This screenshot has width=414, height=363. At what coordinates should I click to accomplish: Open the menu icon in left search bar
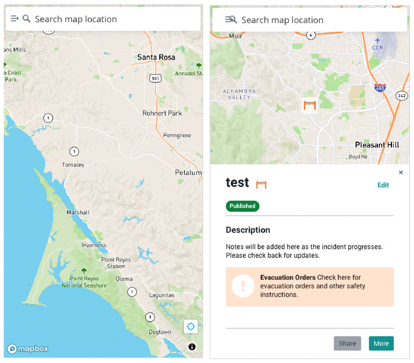[15, 19]
